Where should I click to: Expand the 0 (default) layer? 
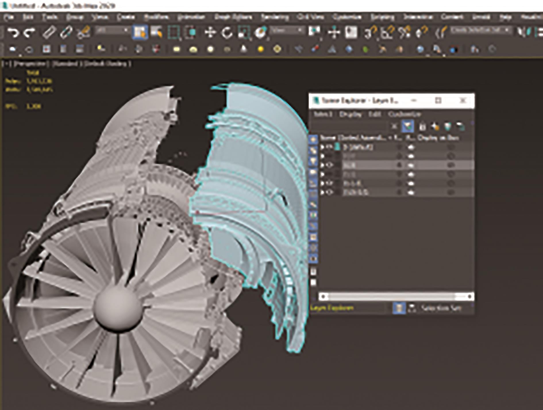point(322,147)
